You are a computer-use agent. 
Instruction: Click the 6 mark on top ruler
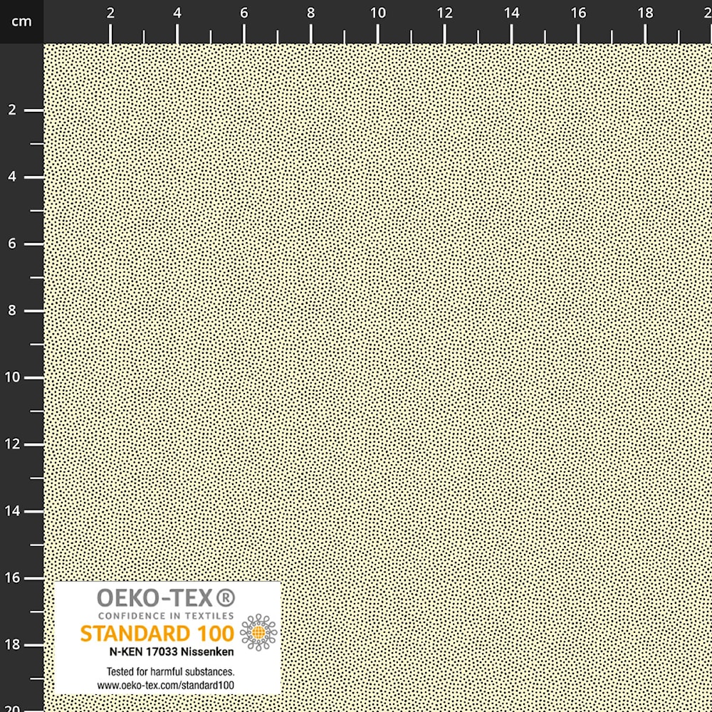coord(244,13)
